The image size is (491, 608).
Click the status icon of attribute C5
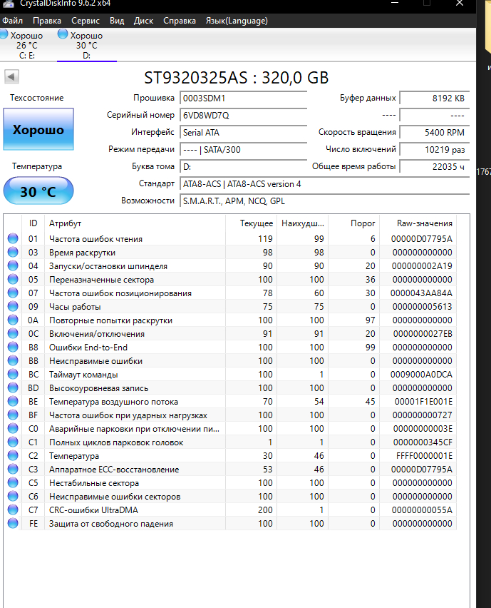[x=13, y=482]
